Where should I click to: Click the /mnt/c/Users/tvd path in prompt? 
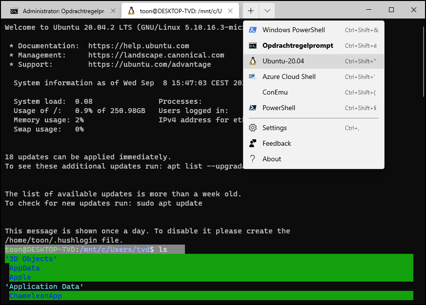tap(115, 249)
